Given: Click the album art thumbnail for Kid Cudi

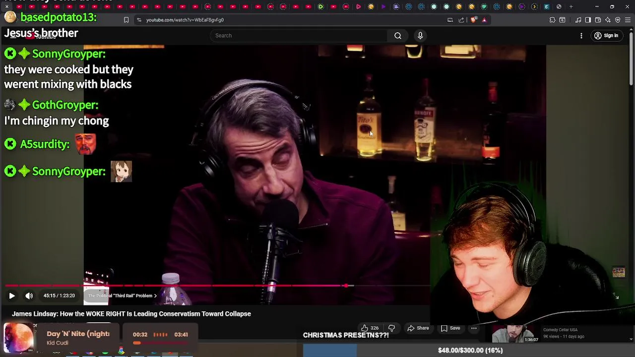Looking at the screenshot, I should click(x=19, y=337).
